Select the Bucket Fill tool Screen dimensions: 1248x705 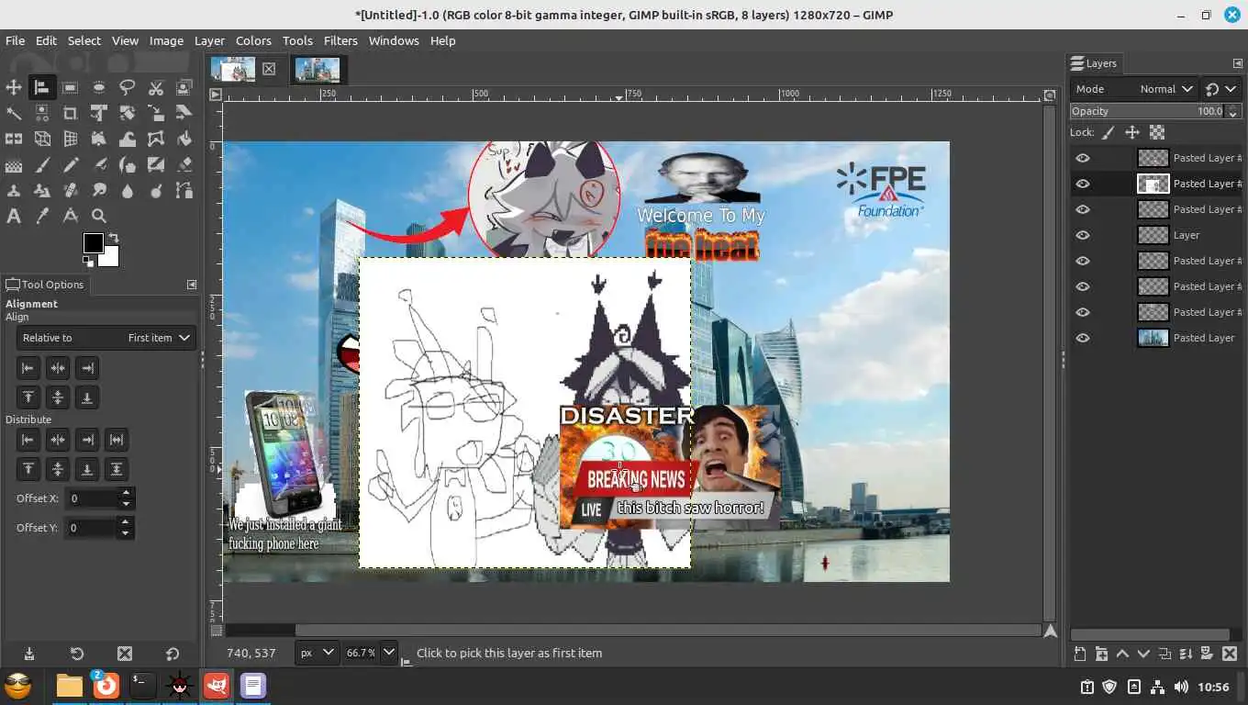[x=184, y=140]
